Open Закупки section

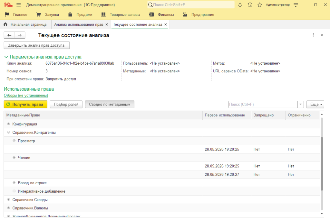point(48,14)
